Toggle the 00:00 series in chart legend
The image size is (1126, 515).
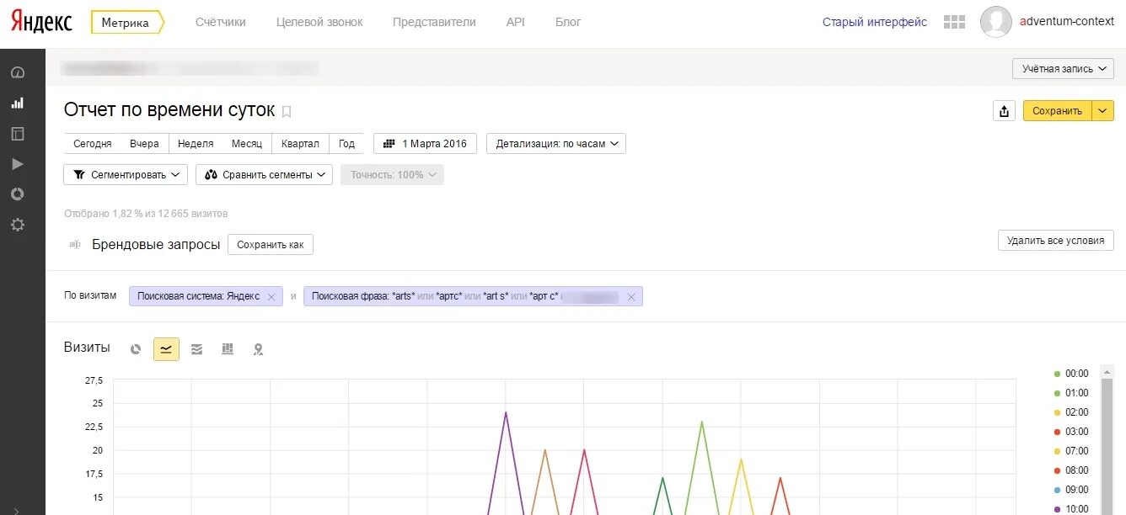[x=1071, y=374]
